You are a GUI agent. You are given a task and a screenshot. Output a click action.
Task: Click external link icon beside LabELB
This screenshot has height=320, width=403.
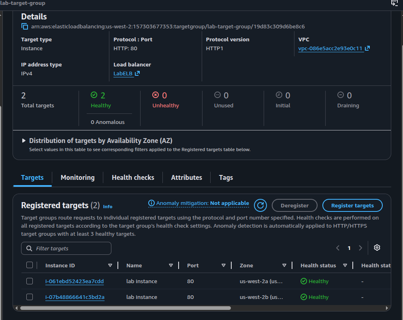point(137,73)
